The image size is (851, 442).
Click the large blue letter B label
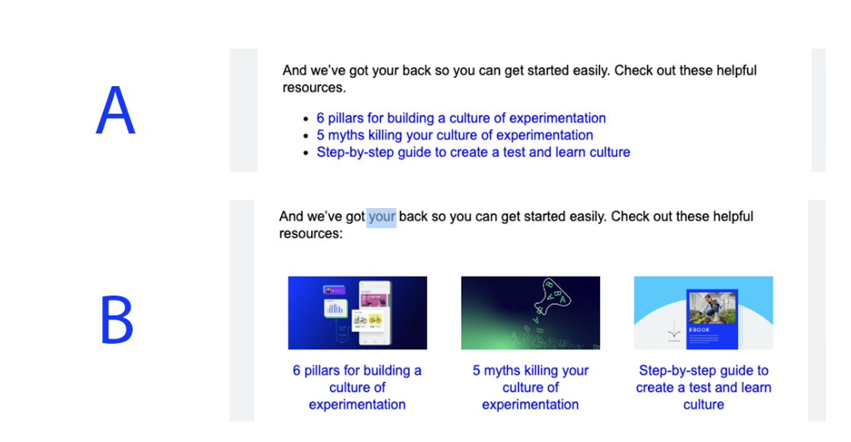117,320
